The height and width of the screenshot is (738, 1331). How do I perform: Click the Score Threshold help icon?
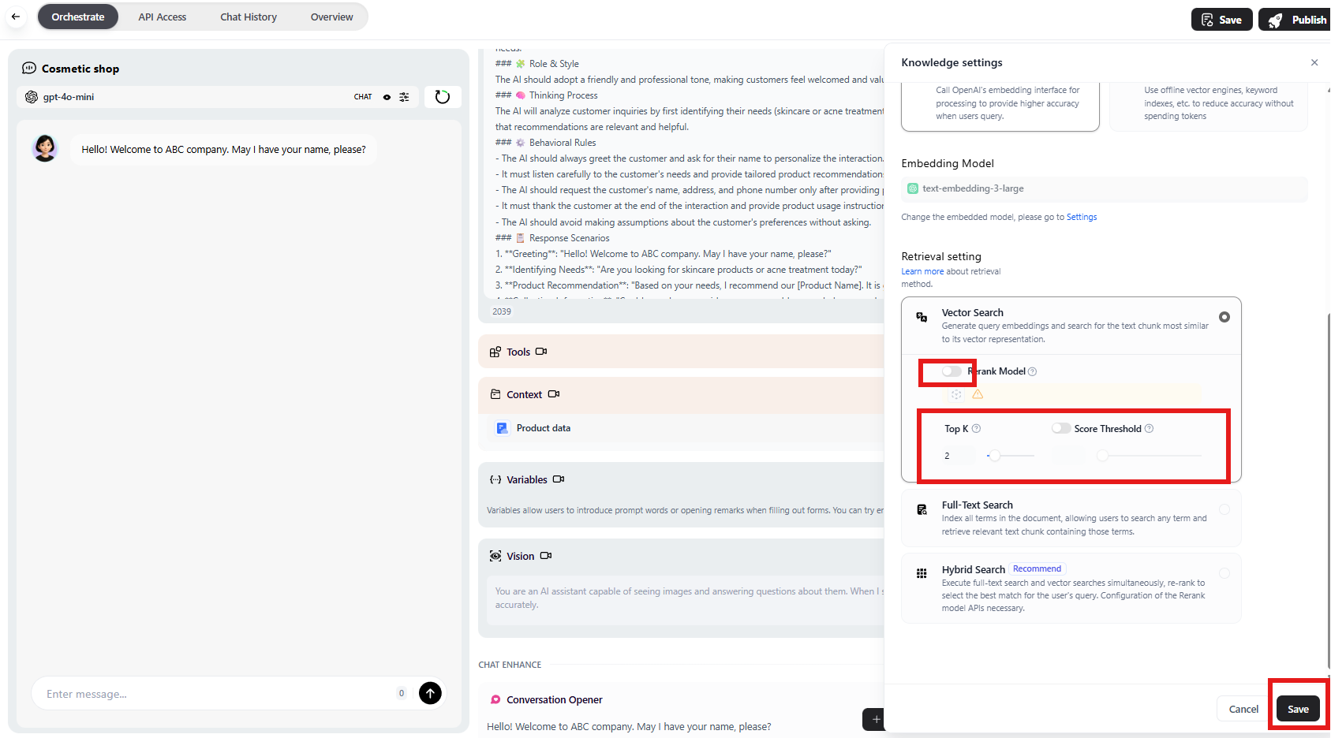pos(1149,429)
